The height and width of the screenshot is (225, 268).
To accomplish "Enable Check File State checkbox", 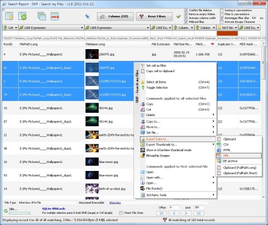I will pyautogui.click(x=121, y=213).
